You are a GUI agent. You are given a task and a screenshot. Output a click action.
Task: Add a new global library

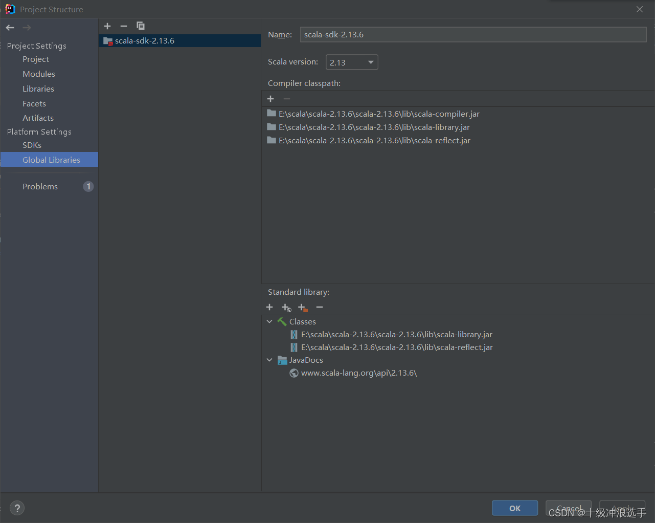click(107, 26)
